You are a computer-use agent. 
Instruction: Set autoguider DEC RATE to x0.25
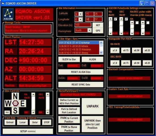pos(147,63)
